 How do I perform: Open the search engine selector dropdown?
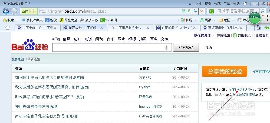[215, 12]
